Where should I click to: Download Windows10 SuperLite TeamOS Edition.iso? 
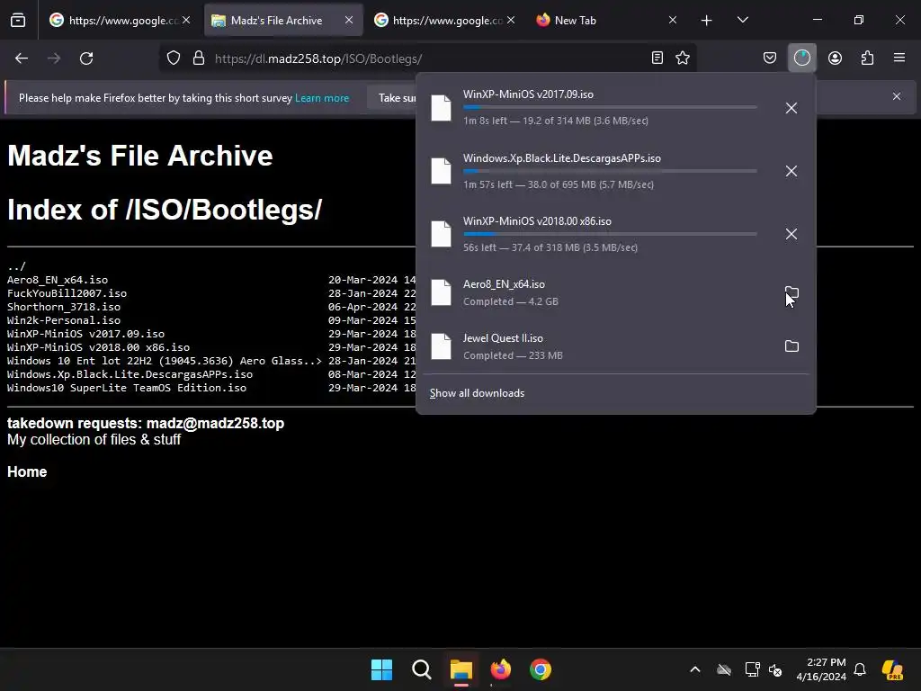pos(127,388)
